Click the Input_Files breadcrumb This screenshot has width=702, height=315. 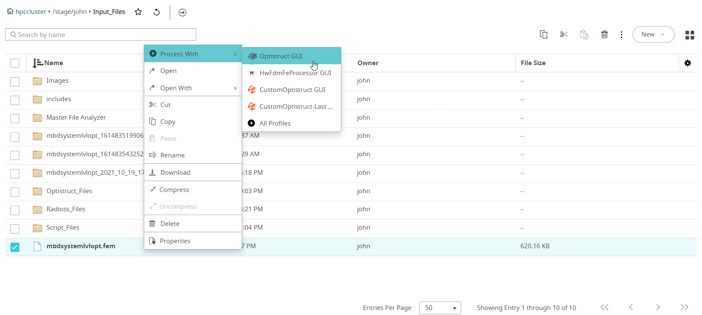point(109,12)
